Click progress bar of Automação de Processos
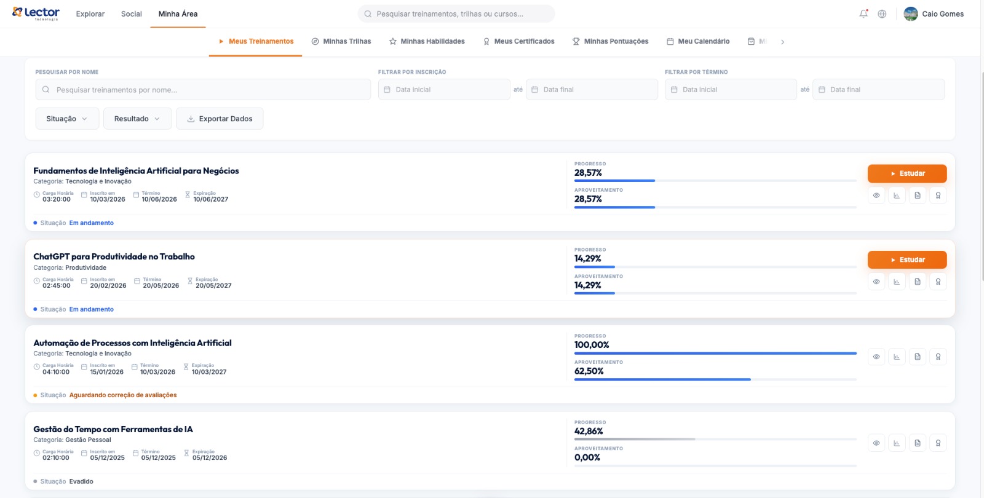The width and height of the screenshot is (984, 498). click(715, 354)
